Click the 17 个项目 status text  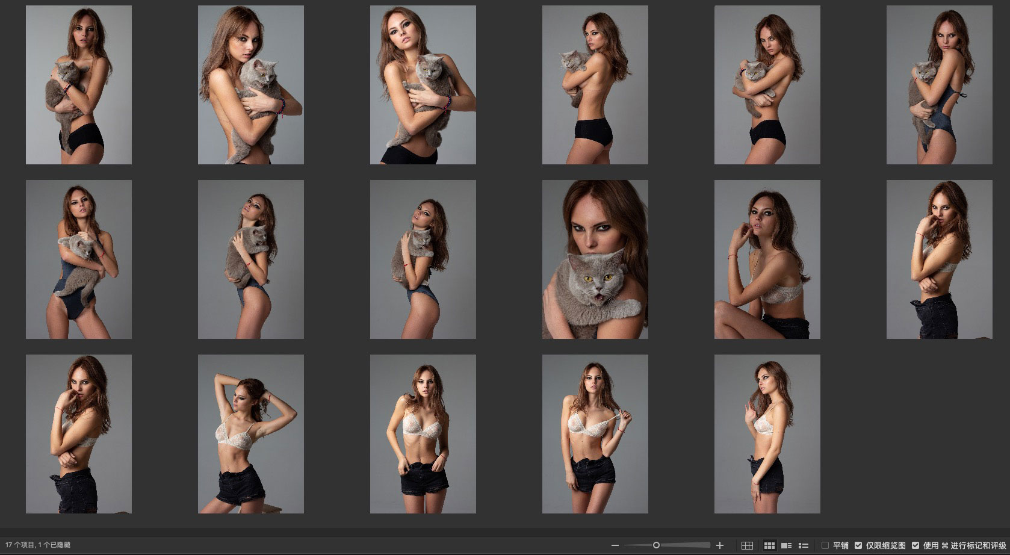click(x=20, y=545)
